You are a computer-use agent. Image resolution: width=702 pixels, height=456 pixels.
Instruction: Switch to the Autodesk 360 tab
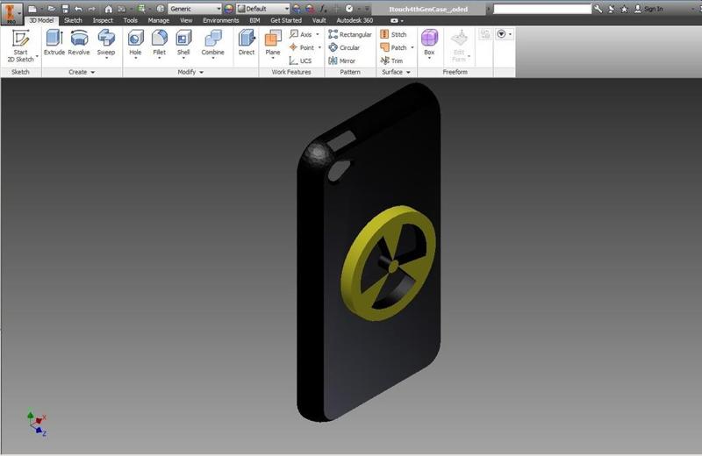(x=355, y=20)
